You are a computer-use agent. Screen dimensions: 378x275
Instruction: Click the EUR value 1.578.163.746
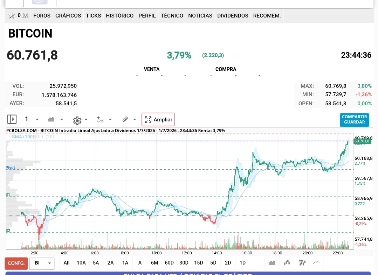[x=59, y=95]
